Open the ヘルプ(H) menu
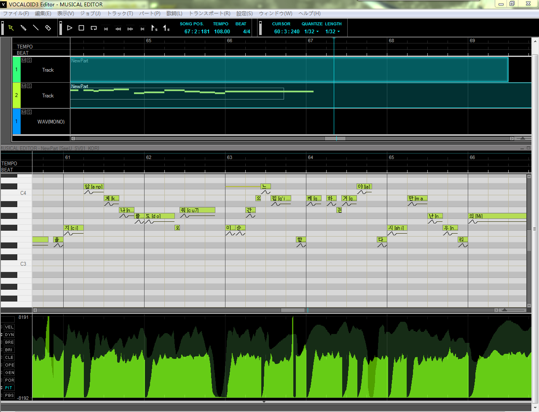Image resolution: width=539 pixels, height=412 pixels. tap(310, 13)
